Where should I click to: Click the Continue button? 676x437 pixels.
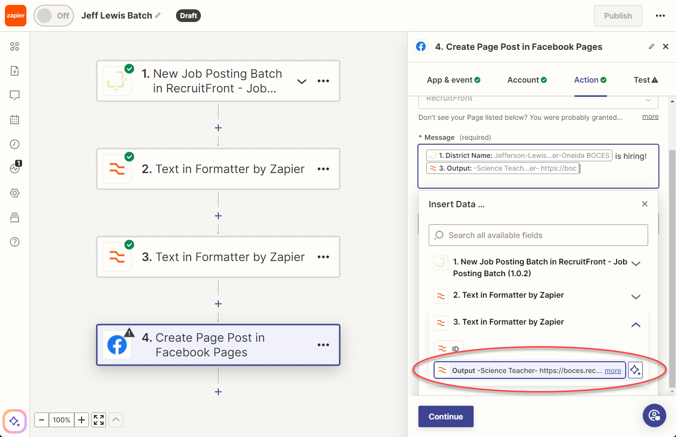pyautogui.click(x=446, y=416)
